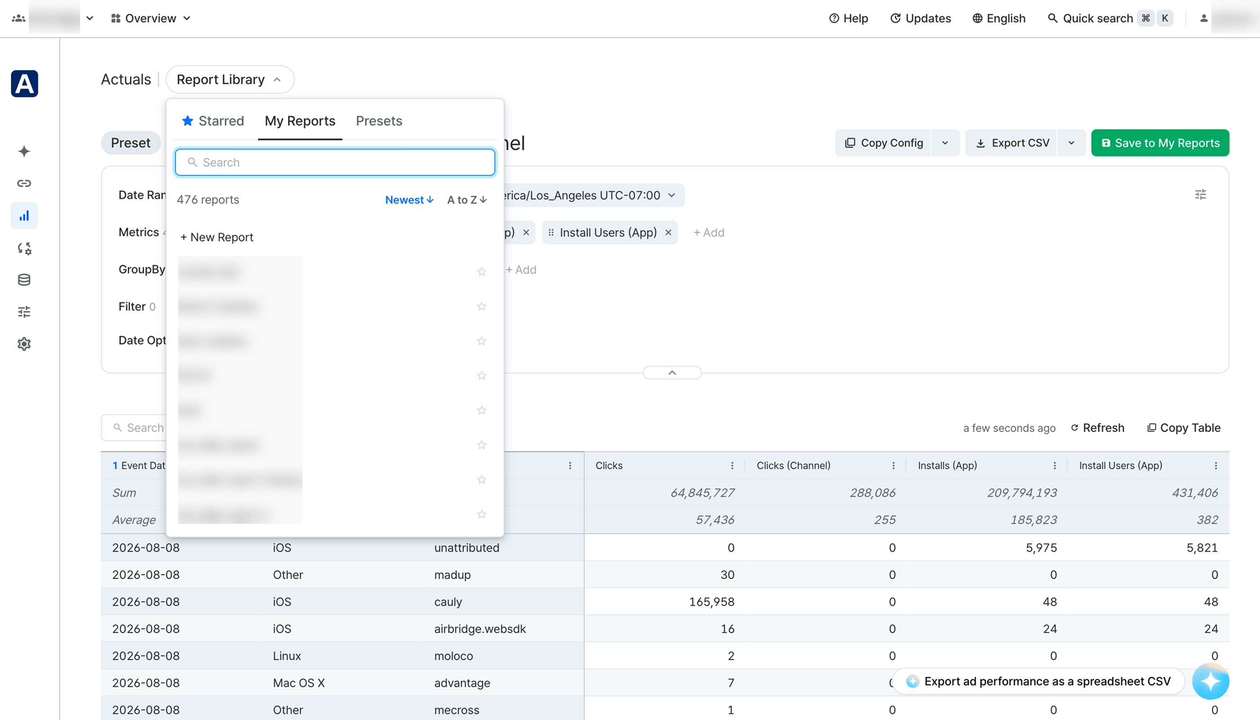This screenshot has width=1260, height=720.
Task: Click the Copy Table button
Action: click(1184, 428)
